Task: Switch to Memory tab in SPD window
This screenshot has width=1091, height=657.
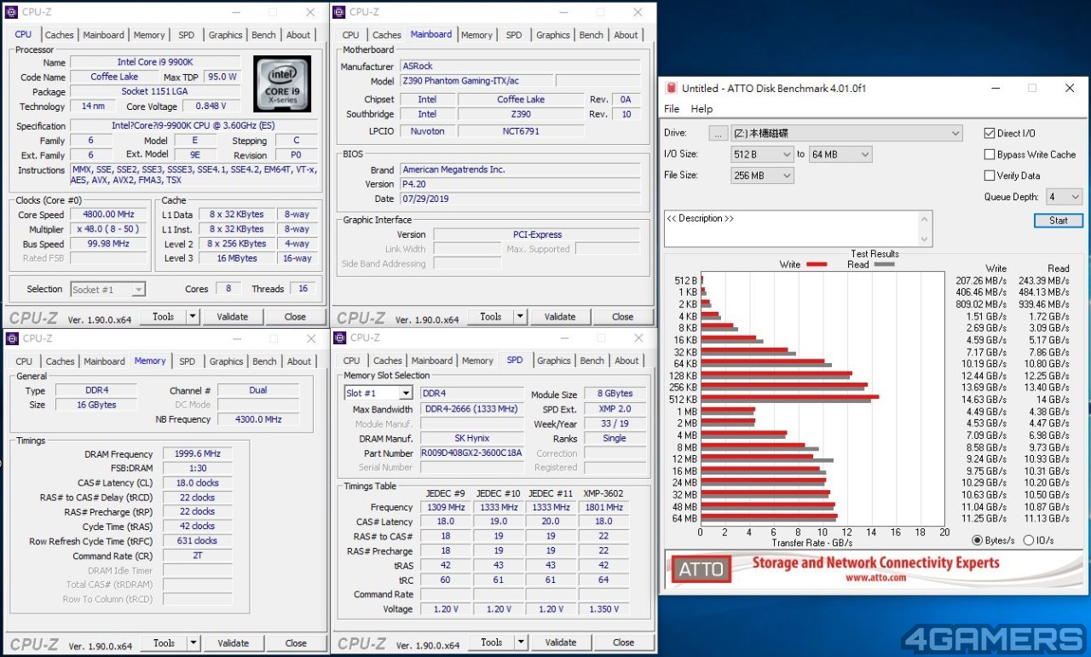Action: point(477,360)
